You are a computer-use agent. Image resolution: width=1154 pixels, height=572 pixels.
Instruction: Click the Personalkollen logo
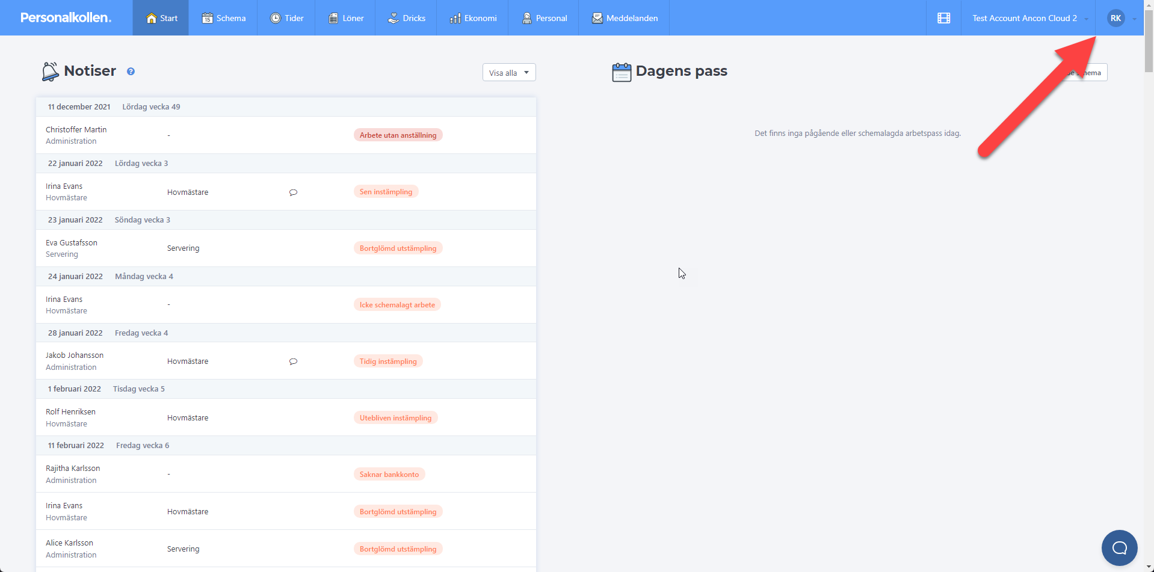(x=66, y=17)
